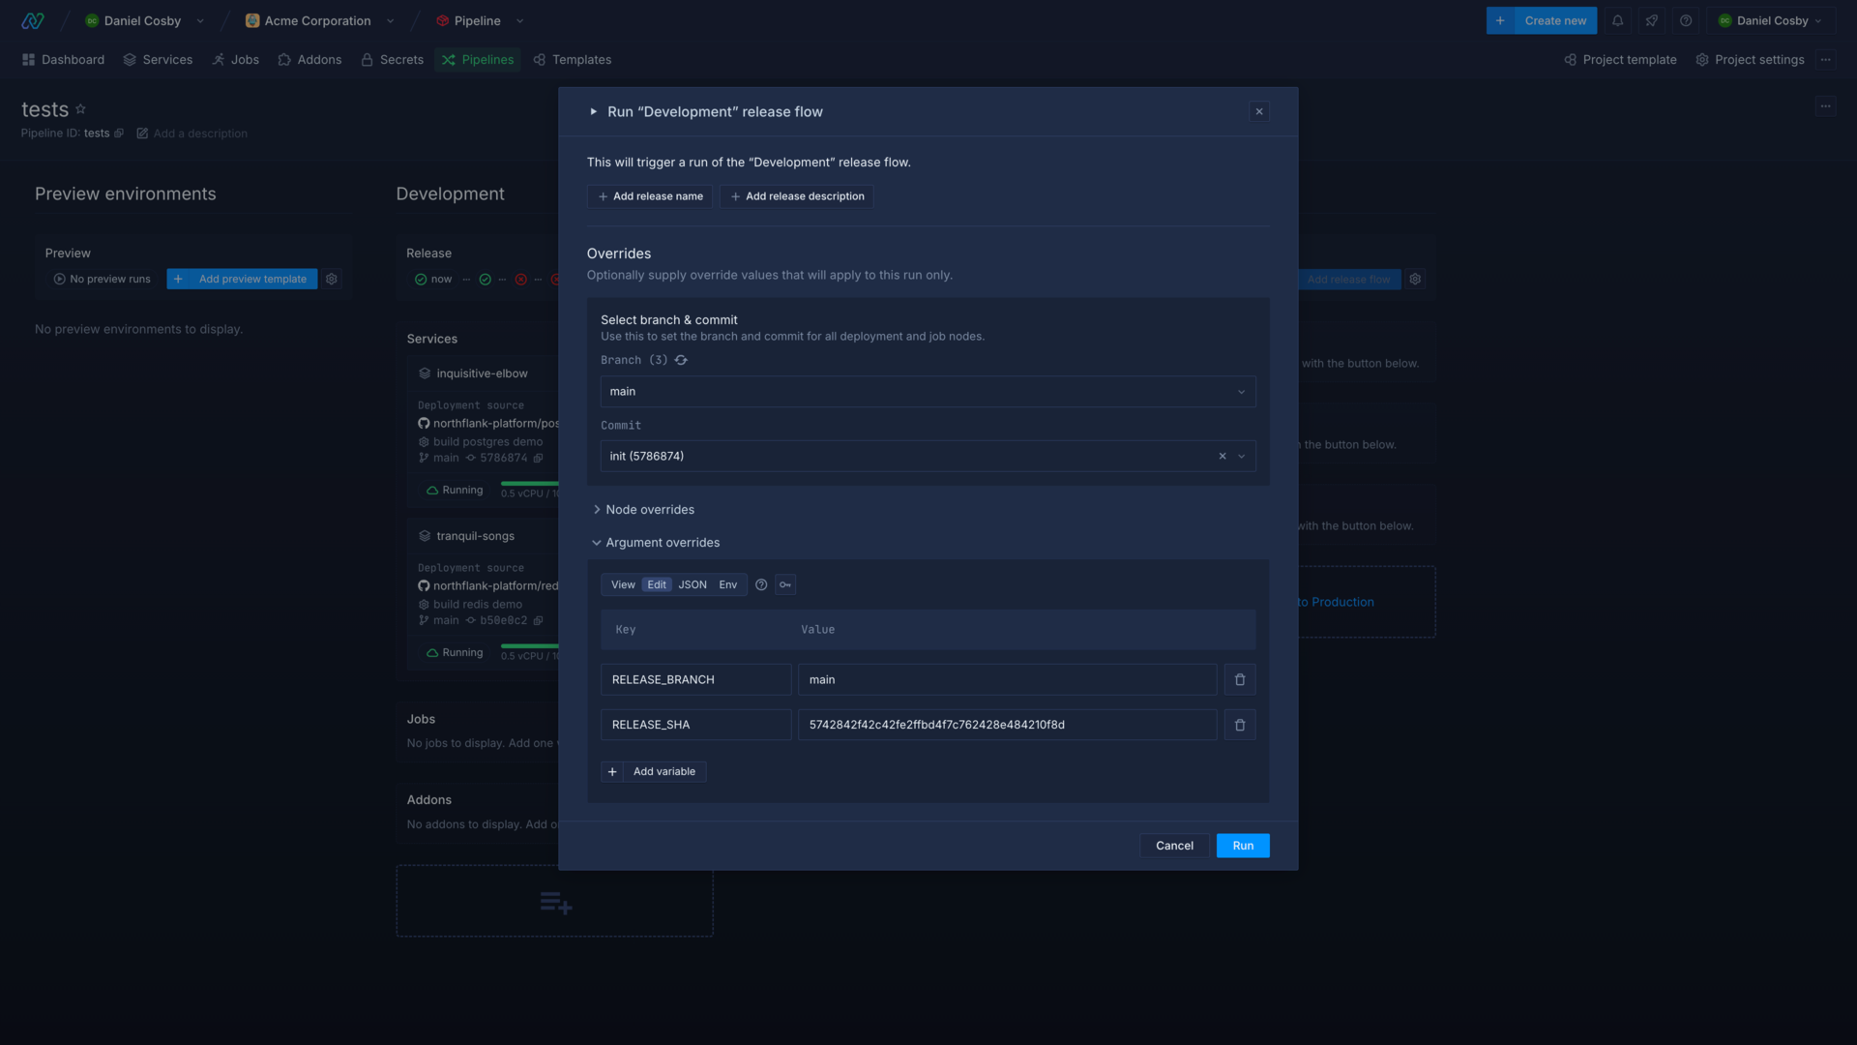Open the Branch dropdown showing main
1857x1045 pixels.
pos(928,392)
